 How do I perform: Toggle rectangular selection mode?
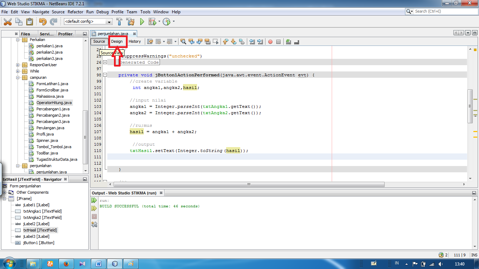(216, 42)
